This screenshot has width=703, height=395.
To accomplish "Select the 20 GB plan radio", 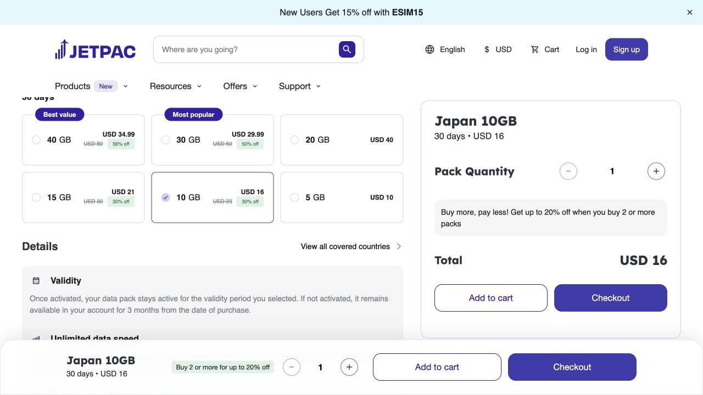I will point(295,140).
